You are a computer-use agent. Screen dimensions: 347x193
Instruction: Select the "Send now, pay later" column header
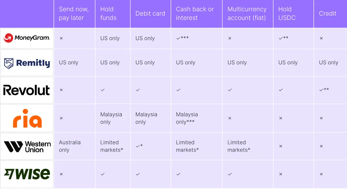tap(74, 14)
